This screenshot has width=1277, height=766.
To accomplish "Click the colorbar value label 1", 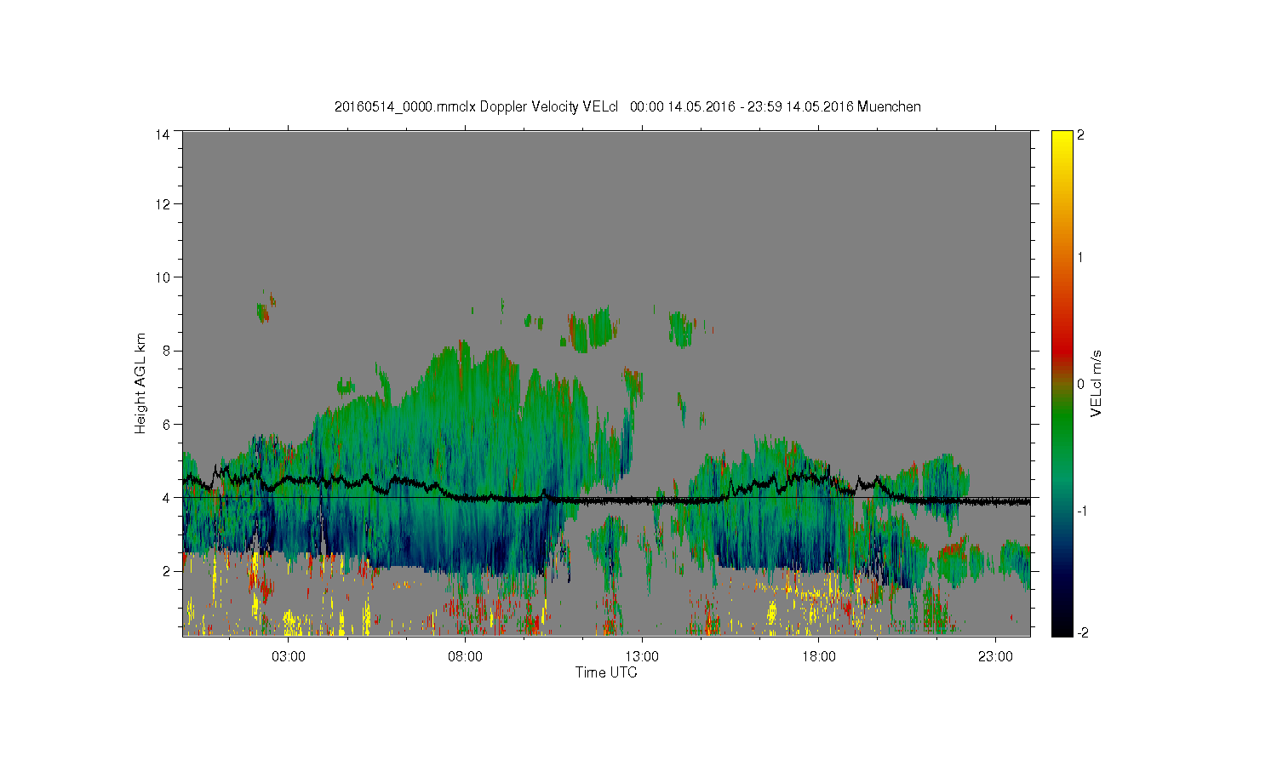I will [x=1081, y=258].
